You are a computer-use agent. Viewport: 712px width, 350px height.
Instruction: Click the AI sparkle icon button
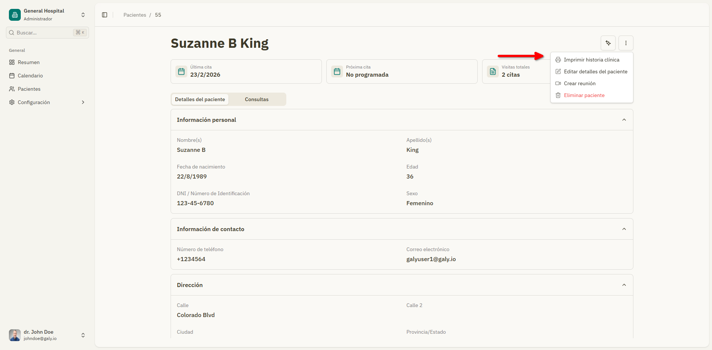pyautogui.click(x=608, y=43)
